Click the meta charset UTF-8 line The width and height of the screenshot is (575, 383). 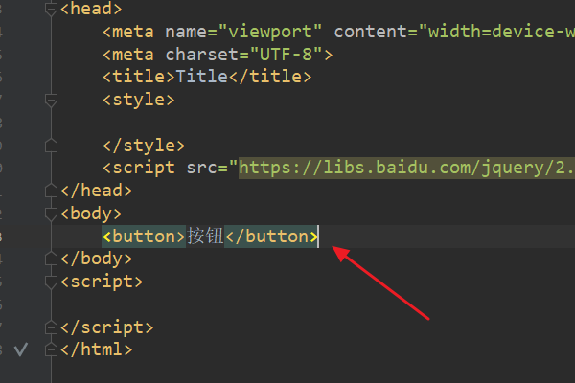pyautogui.click(x=218, y=55)
